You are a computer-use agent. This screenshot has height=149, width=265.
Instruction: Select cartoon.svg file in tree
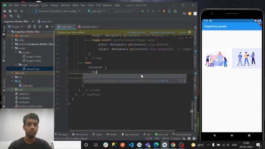click(31, 69)
